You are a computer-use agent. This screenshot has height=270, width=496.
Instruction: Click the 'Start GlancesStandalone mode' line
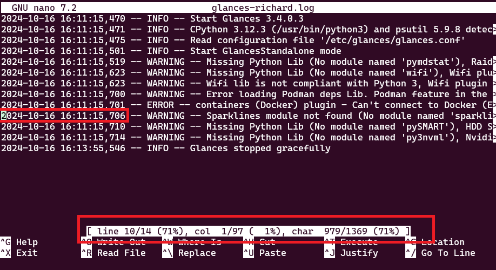point(171,51)
